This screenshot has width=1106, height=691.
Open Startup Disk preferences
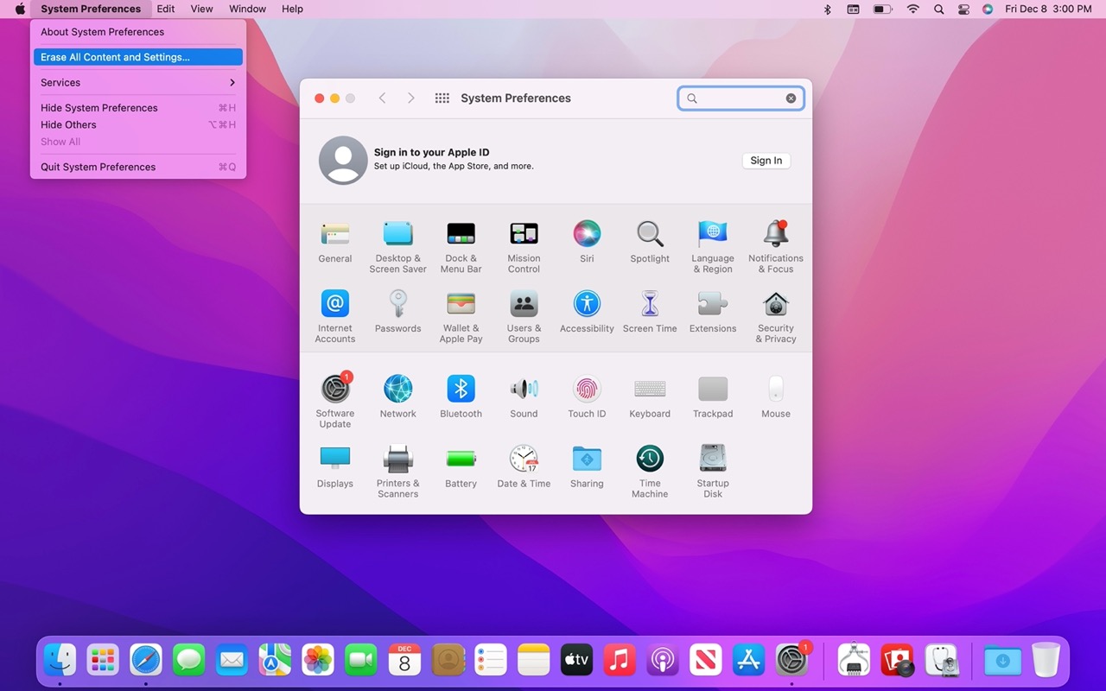point(713,471)
